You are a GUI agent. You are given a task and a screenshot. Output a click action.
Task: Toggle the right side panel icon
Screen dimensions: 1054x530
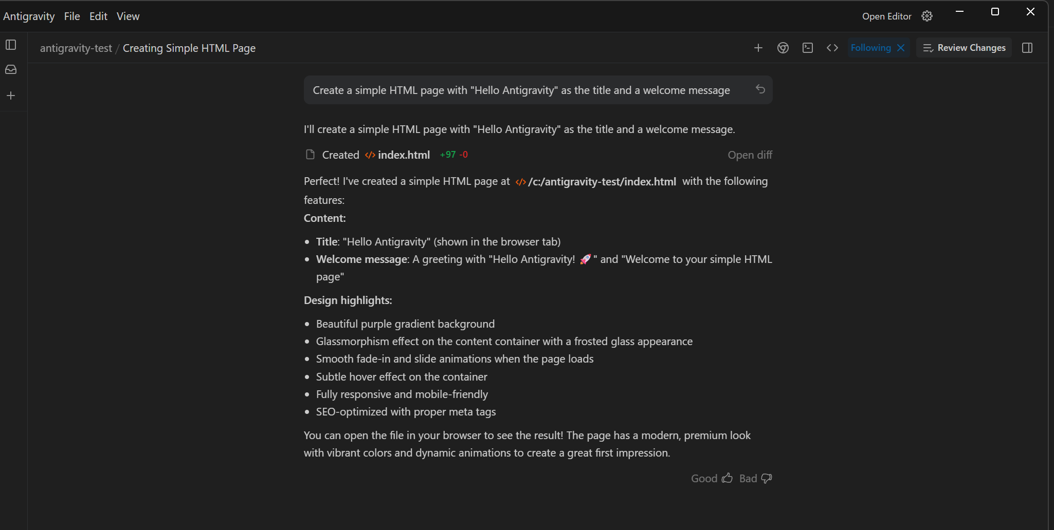tap(1027, 48)
